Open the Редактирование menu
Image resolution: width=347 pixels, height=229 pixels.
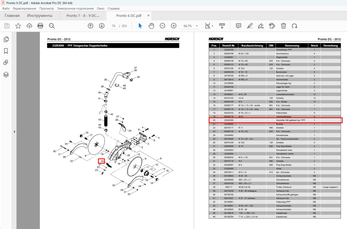[x=24, y=8]
